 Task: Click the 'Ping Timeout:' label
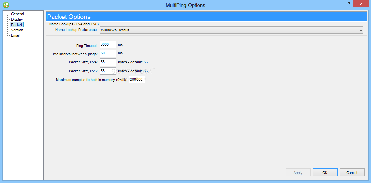tap(87, 45)
